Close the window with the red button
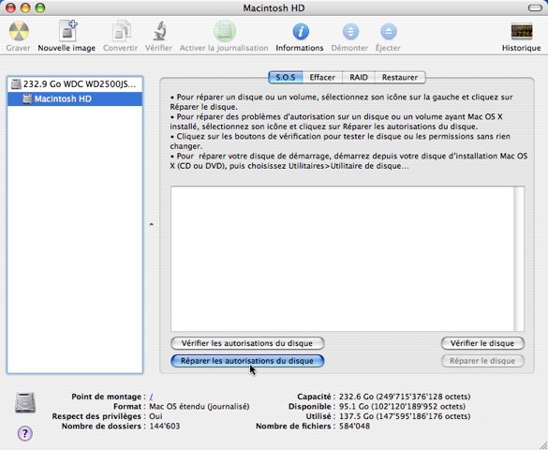Image resolution: width=548 pixels, height=450 pixels. 10,7
